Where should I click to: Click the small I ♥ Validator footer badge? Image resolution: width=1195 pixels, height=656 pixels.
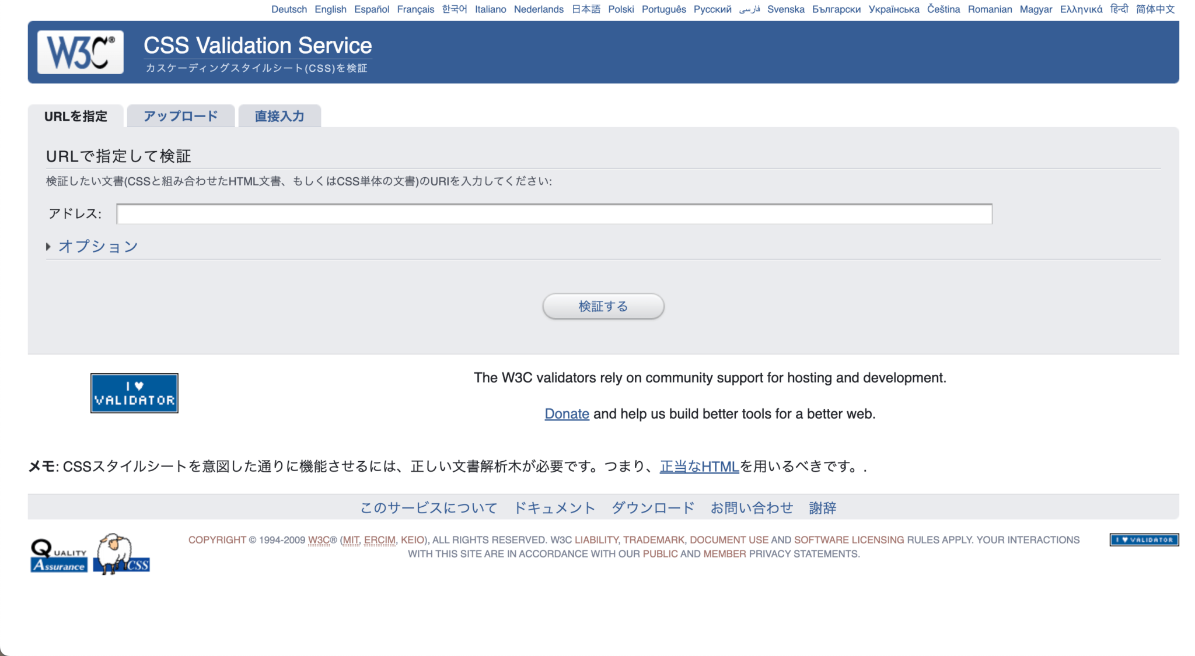click(x=1144, y=540)
